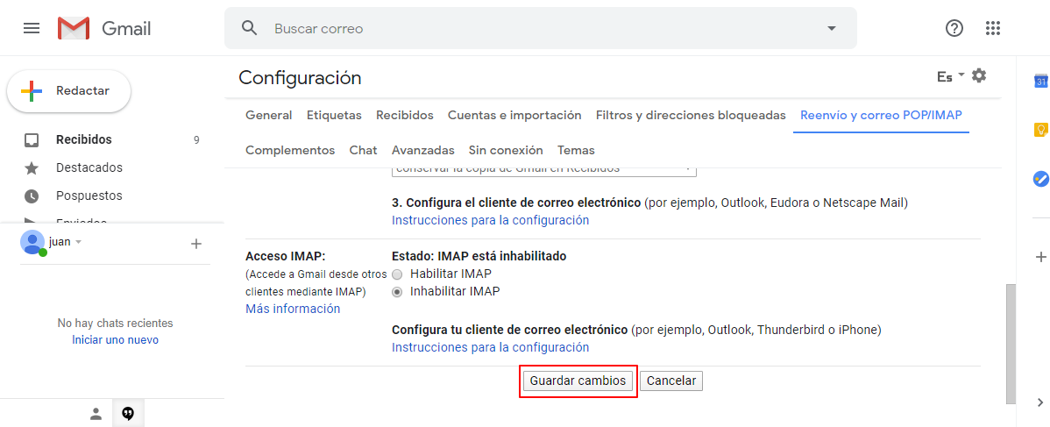
Task: Click the star icon beside Destacados
Action: pos(32,168)
